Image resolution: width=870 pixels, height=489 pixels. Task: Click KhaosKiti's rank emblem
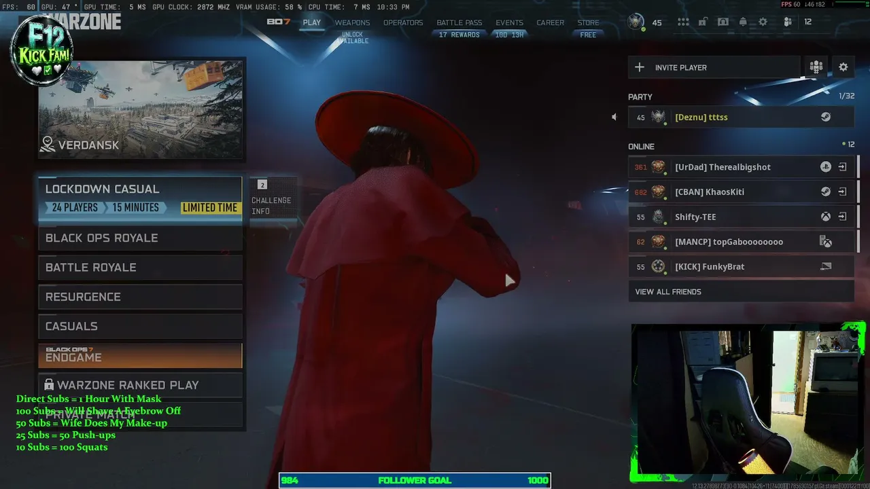pos(658,192)
